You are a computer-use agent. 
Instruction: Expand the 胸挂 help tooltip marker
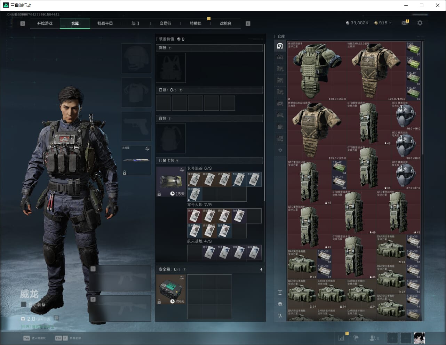(x=170, y=48)
